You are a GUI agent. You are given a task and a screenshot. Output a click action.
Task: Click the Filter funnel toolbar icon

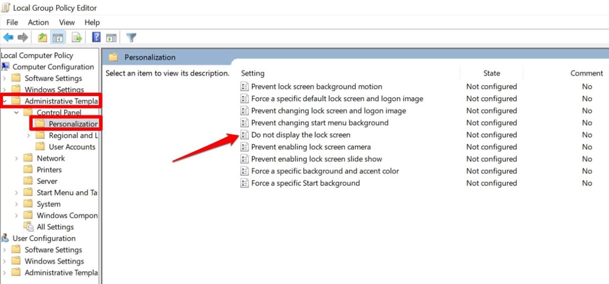(x=131, y=38)
